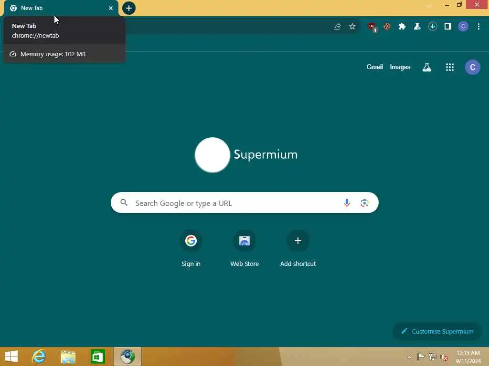This screenshot has height=366, width=489.
Task: Open the toolbar experiments flask icon
Action: (417, 27)
